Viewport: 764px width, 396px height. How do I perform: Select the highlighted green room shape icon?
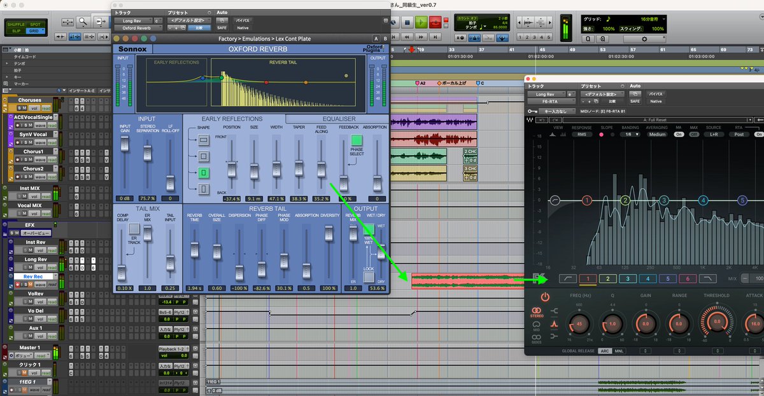pyautogui.click(x=204, y=172)
